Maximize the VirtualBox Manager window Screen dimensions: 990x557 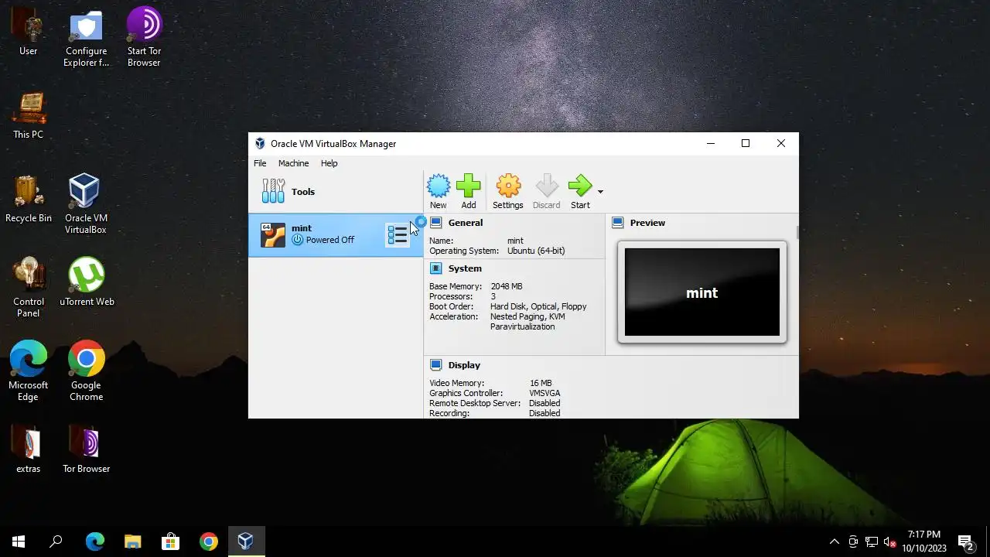(x=745, y=143)
